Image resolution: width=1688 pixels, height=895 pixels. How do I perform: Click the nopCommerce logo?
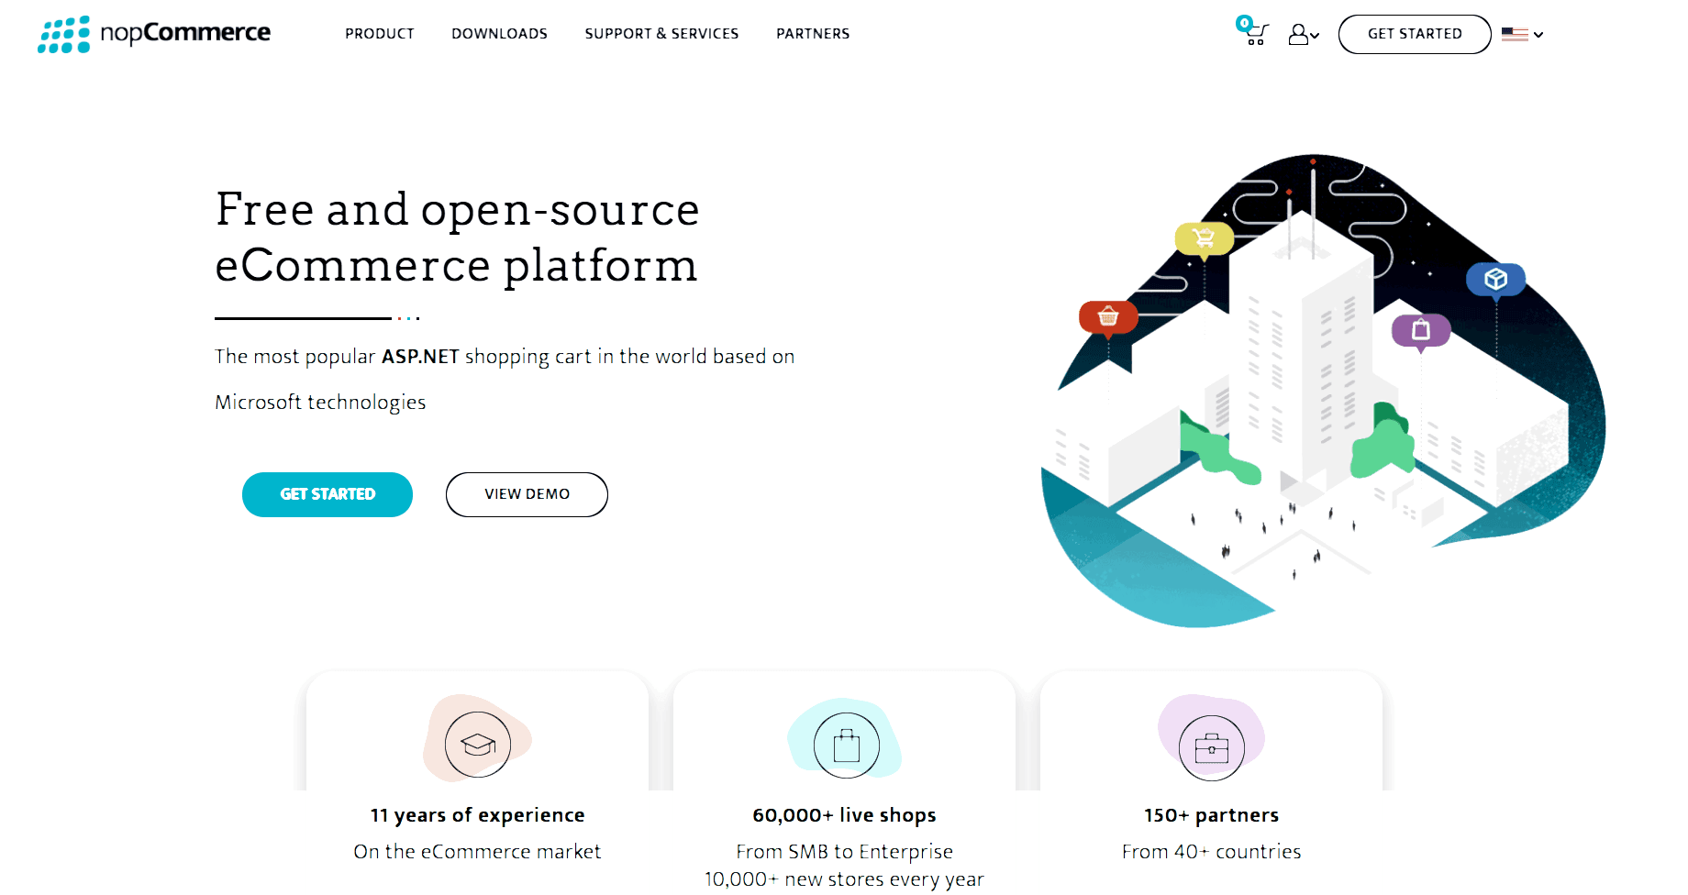coord(154,34)
